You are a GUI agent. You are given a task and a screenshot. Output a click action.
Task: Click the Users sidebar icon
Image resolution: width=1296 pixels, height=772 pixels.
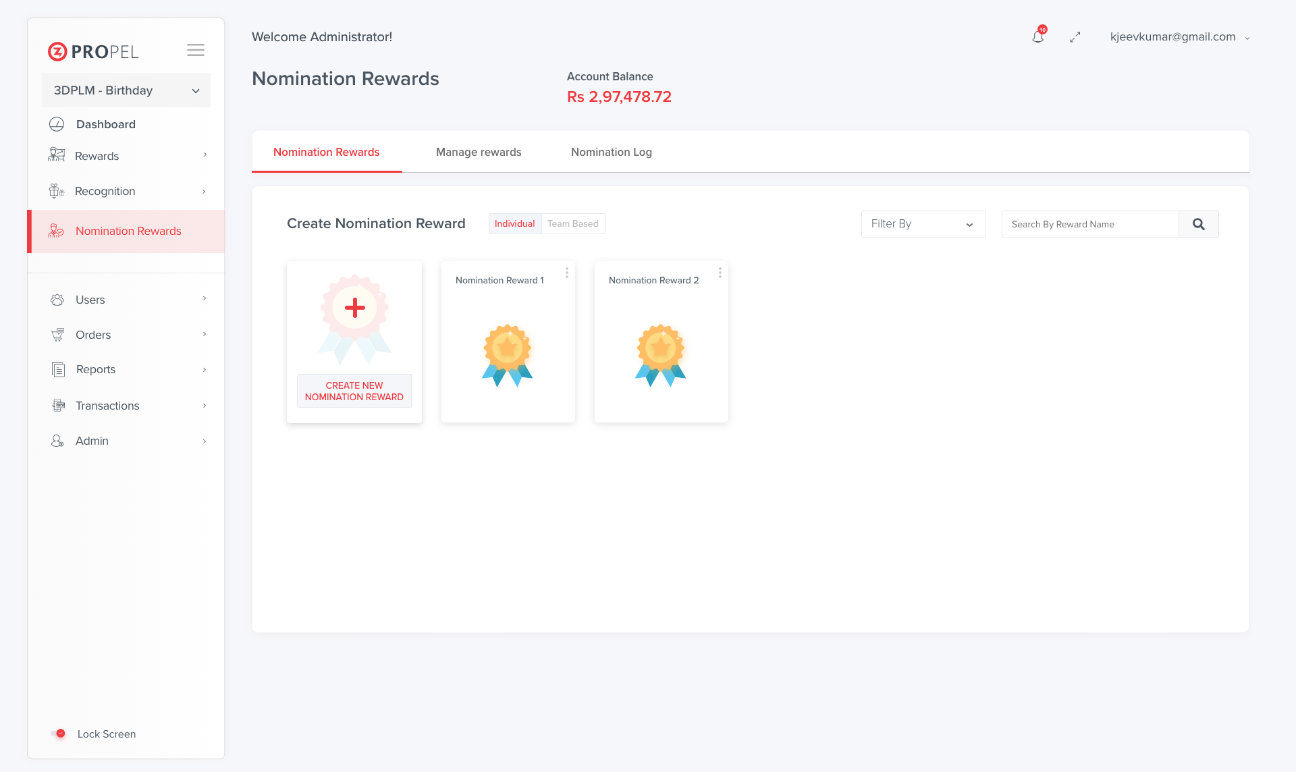click(57, 300)
